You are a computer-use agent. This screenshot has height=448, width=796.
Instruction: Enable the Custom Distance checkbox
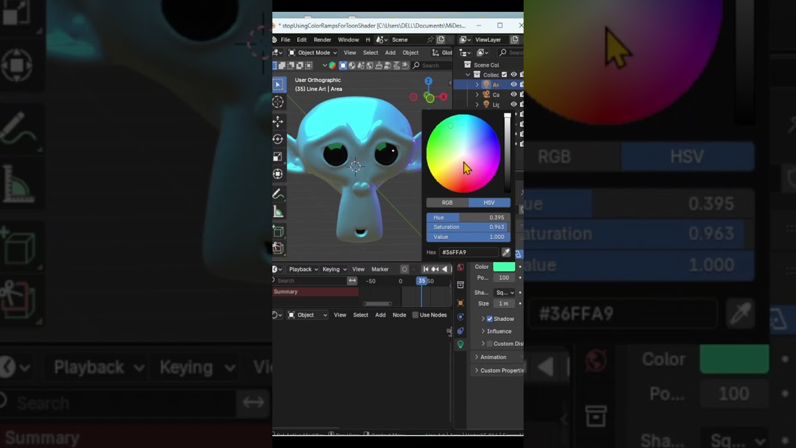(489, 343)
